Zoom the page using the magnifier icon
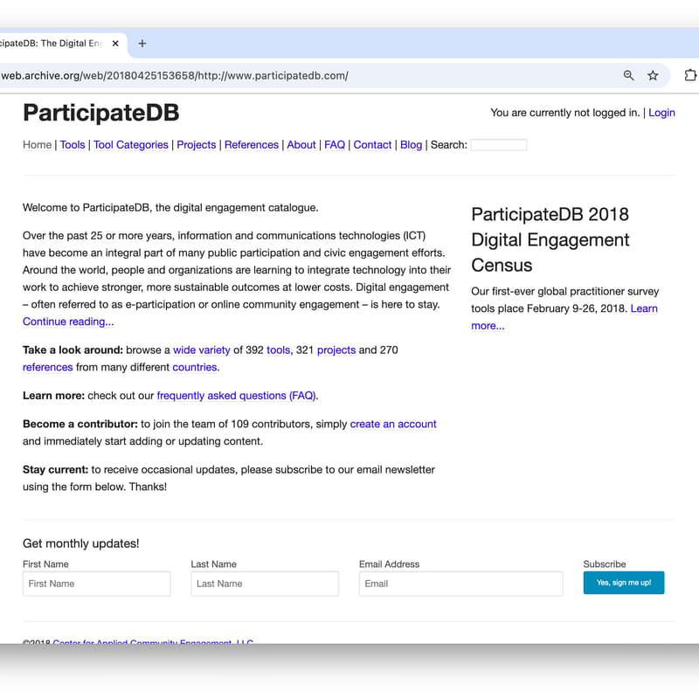 pyautogui.click(x=628, y=76)
